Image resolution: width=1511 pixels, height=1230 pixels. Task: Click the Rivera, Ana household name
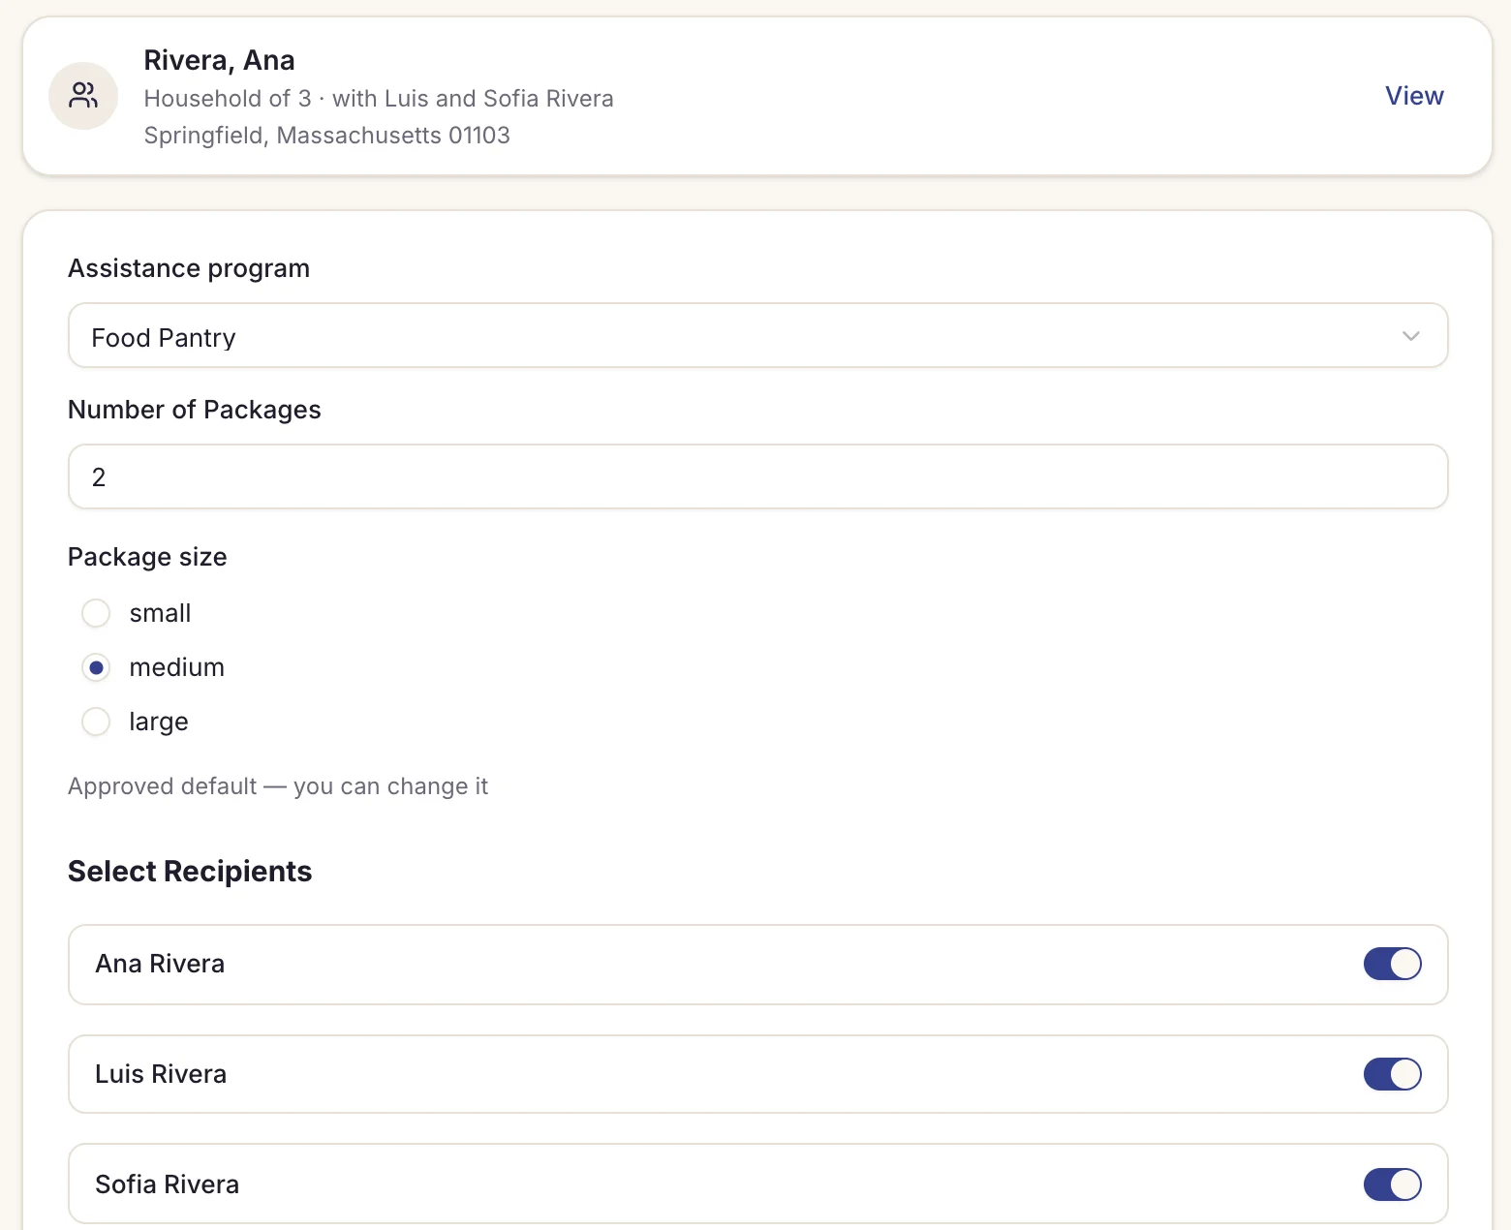pos(219,60)
